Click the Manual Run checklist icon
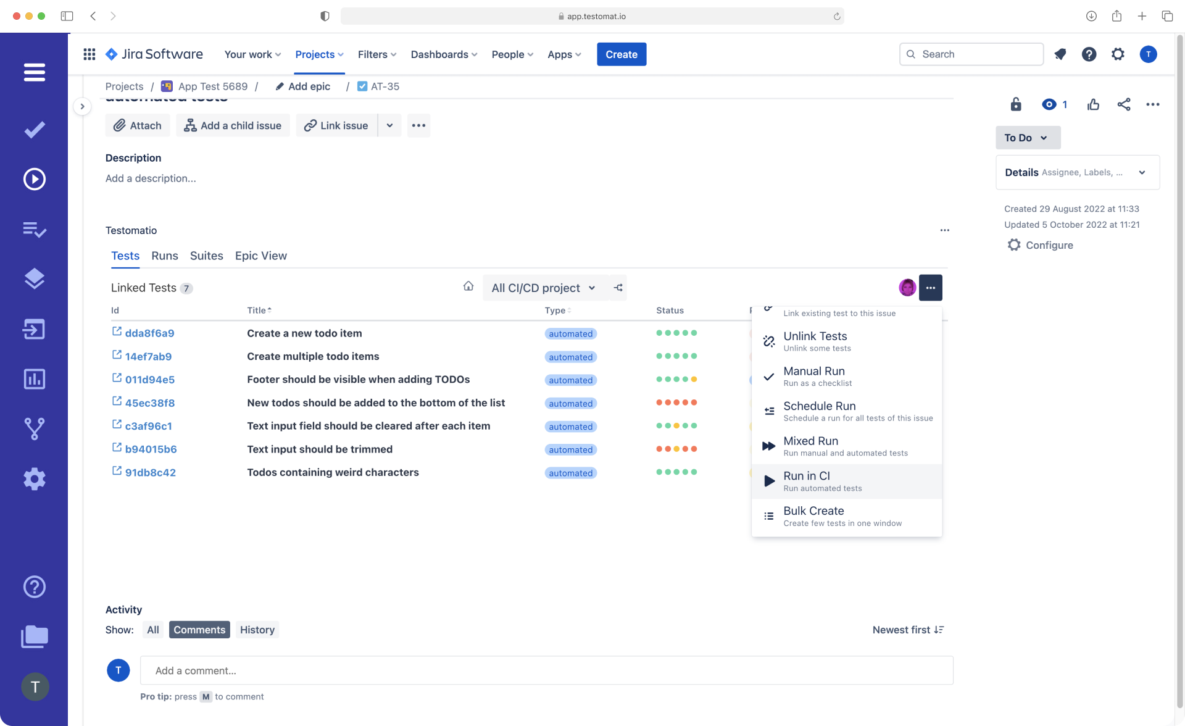 click(768, 376)
